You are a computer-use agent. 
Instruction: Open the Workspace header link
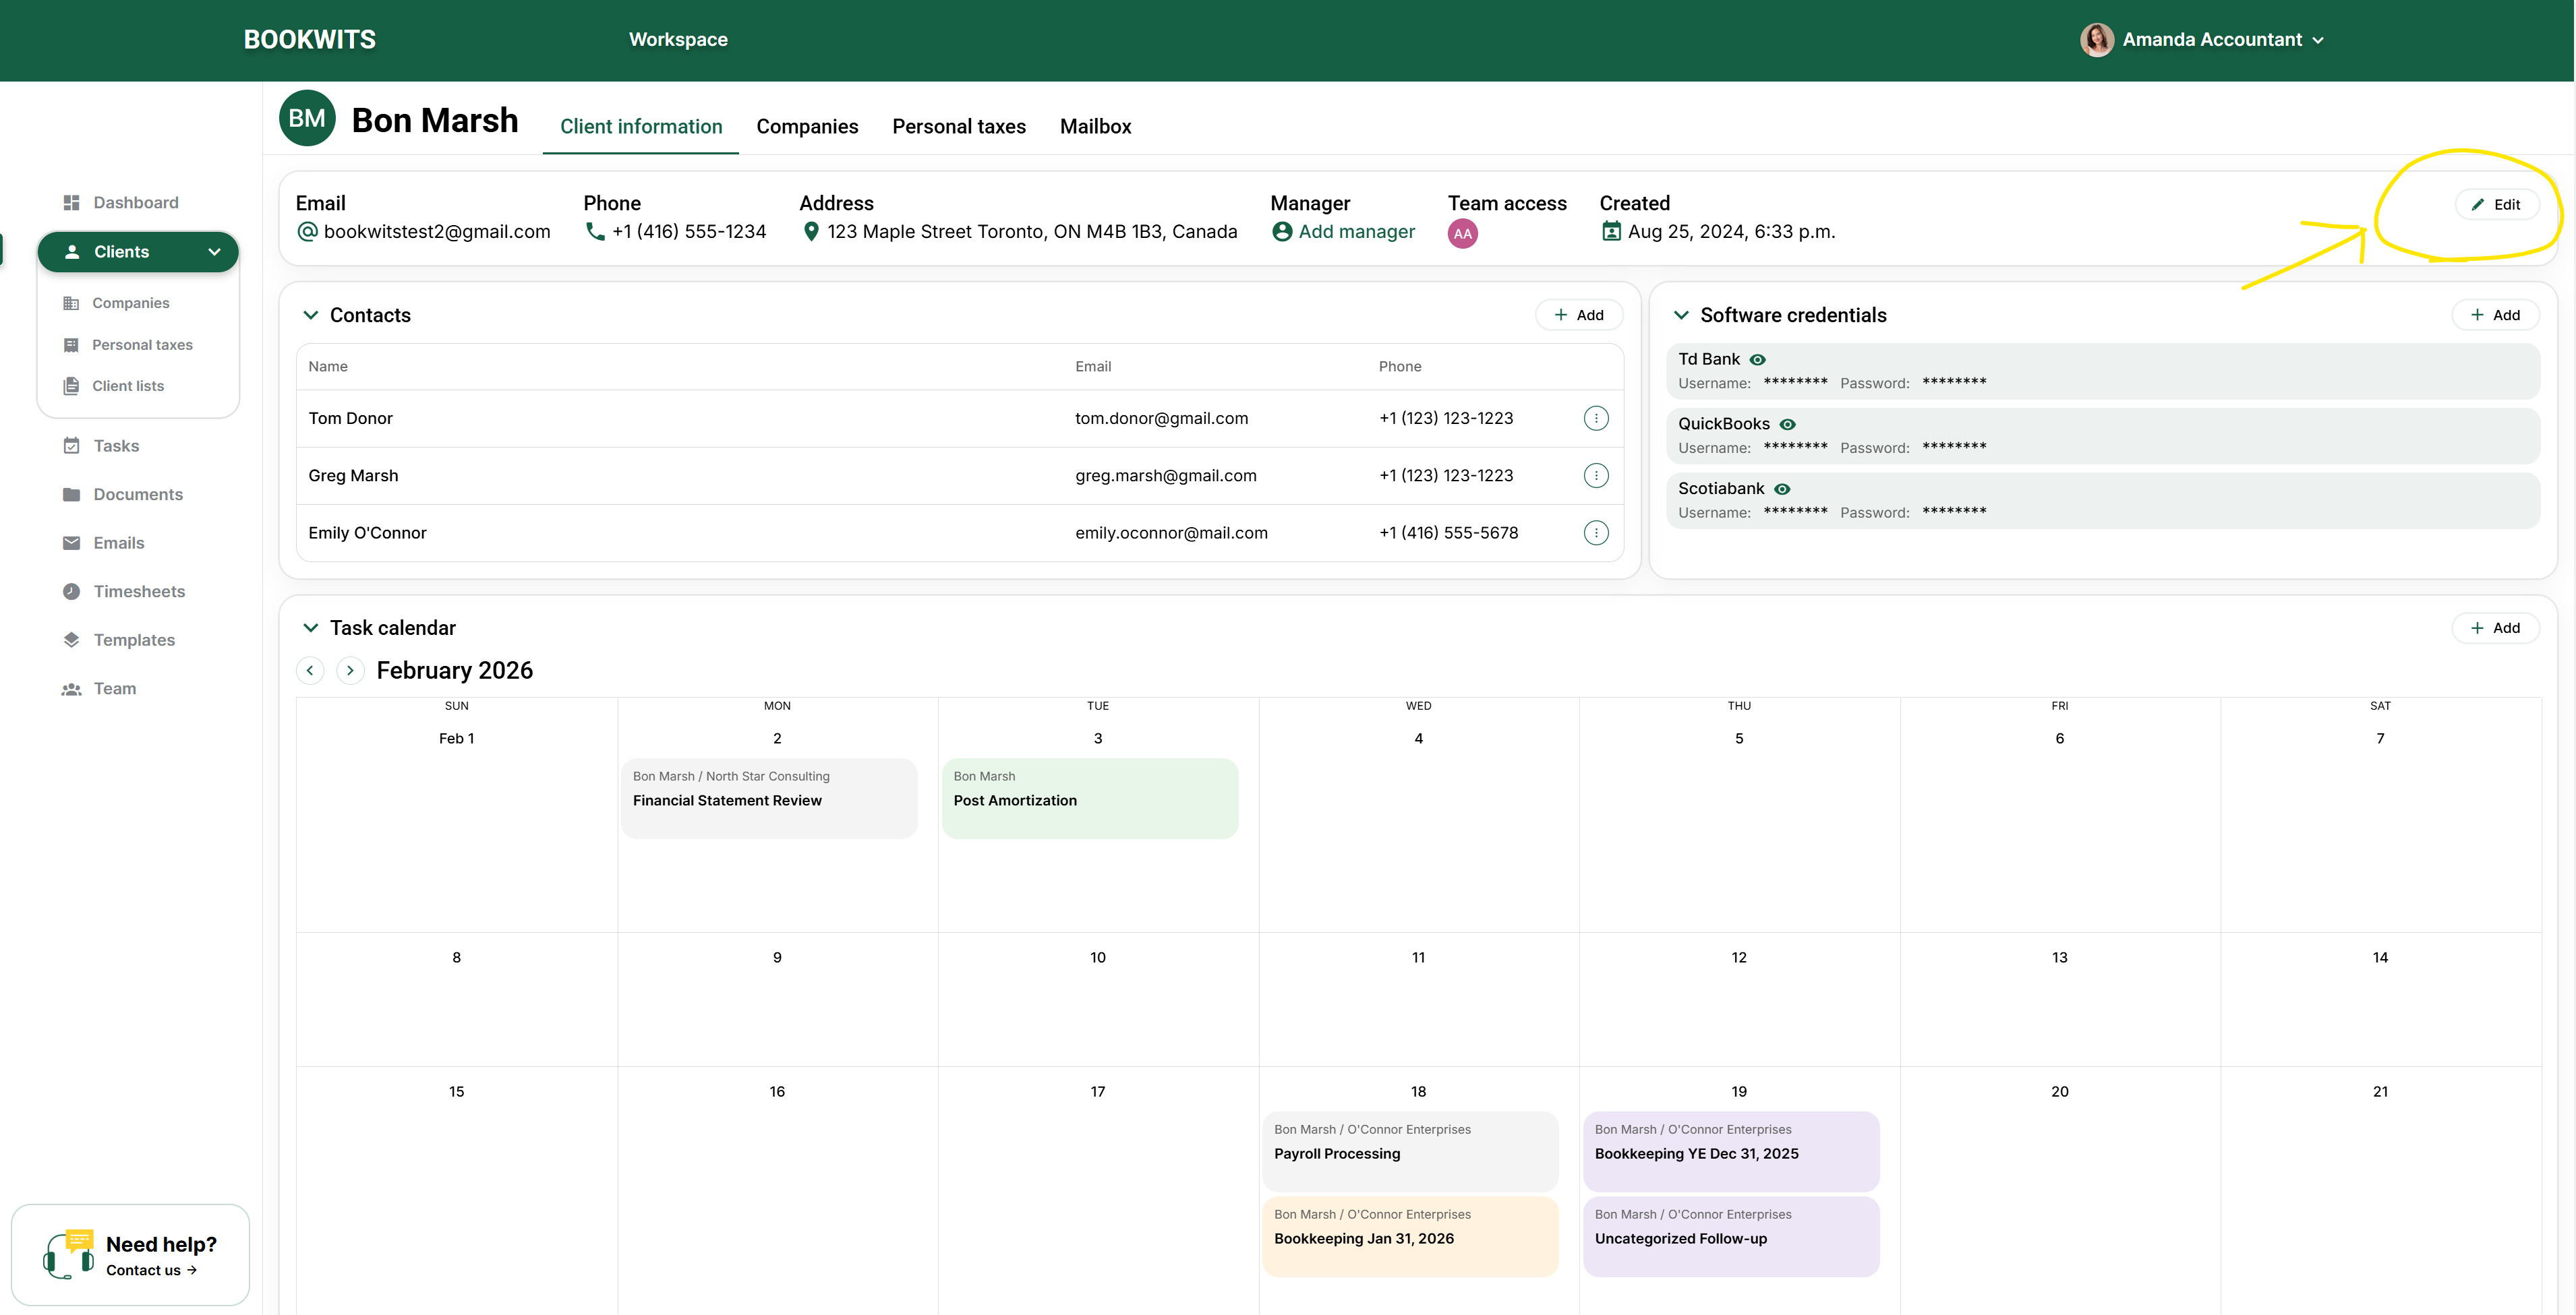click(x=678, y=40)
